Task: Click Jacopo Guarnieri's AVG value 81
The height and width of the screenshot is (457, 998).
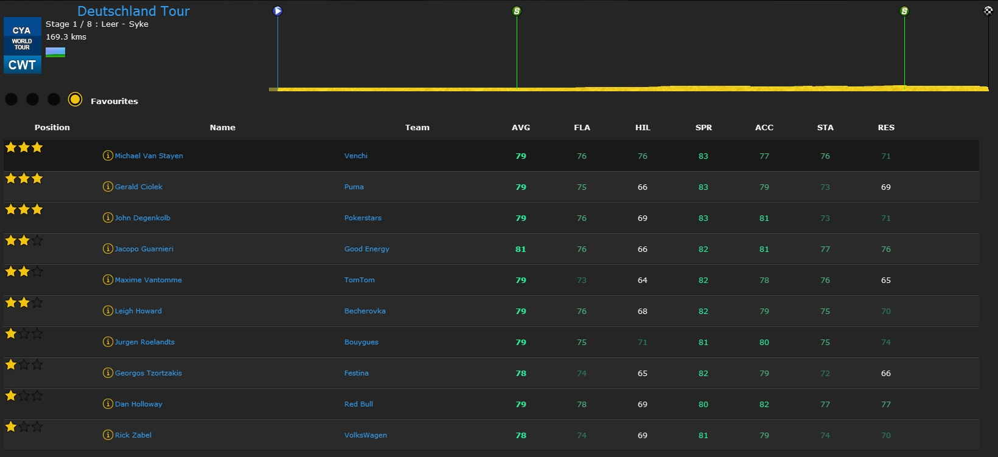Action: 521,249
